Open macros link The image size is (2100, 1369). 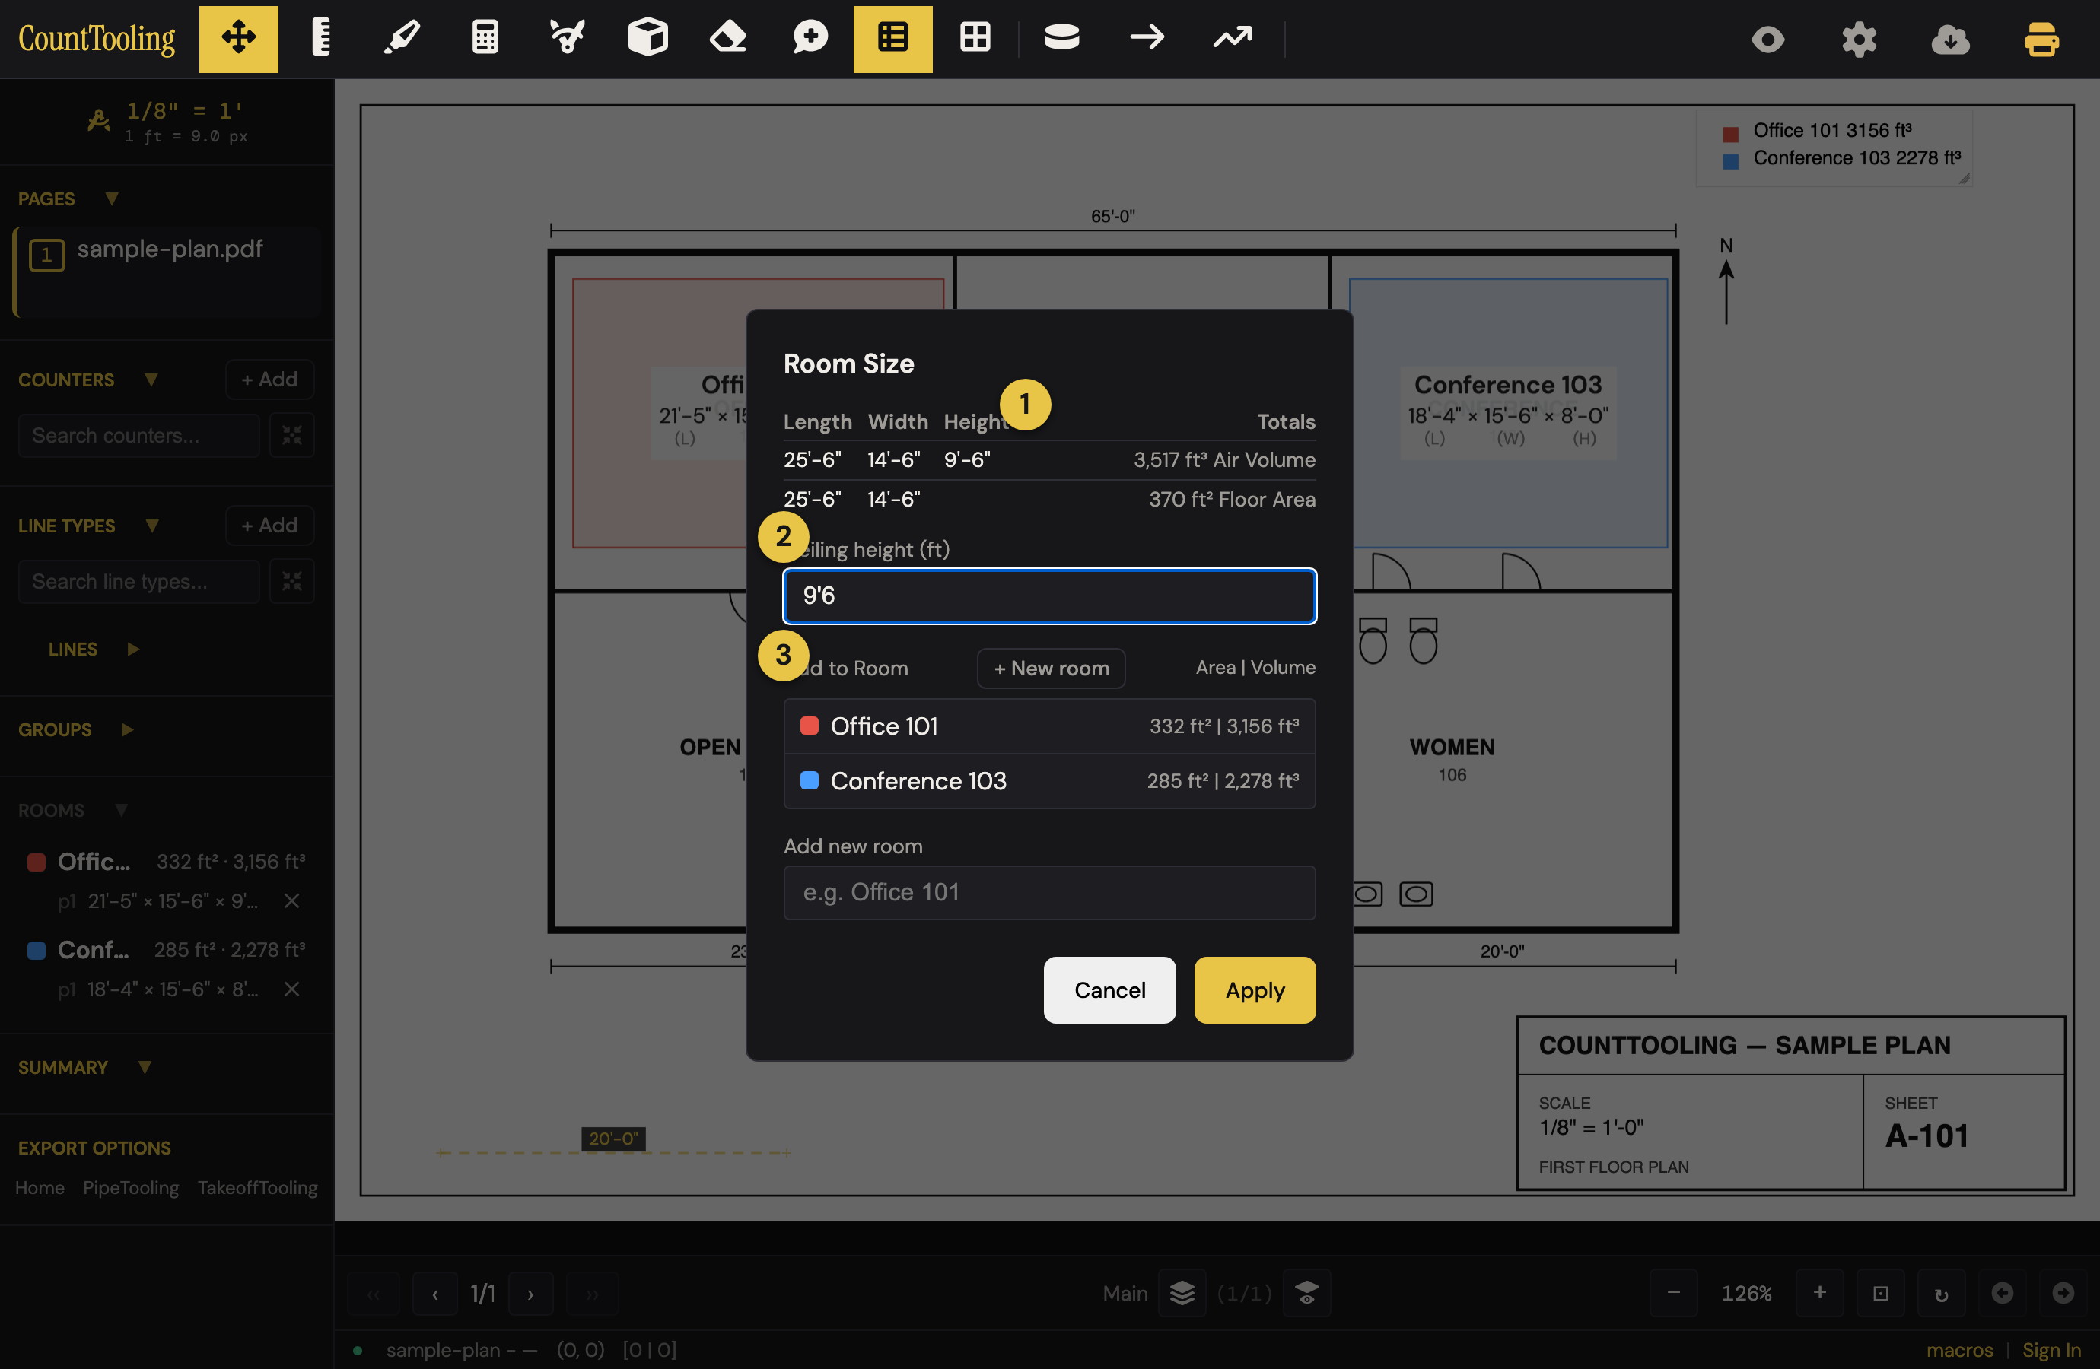(1960, 1351)
